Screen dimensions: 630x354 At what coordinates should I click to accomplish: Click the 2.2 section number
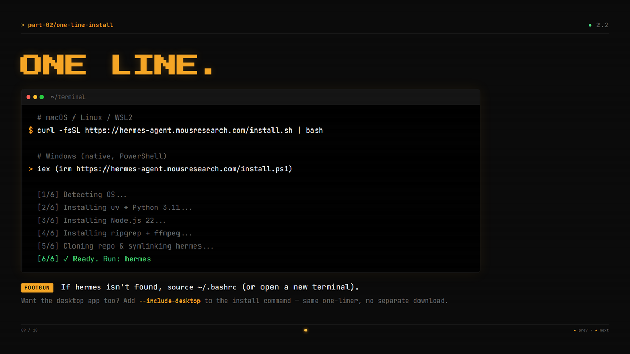point(602,25)
